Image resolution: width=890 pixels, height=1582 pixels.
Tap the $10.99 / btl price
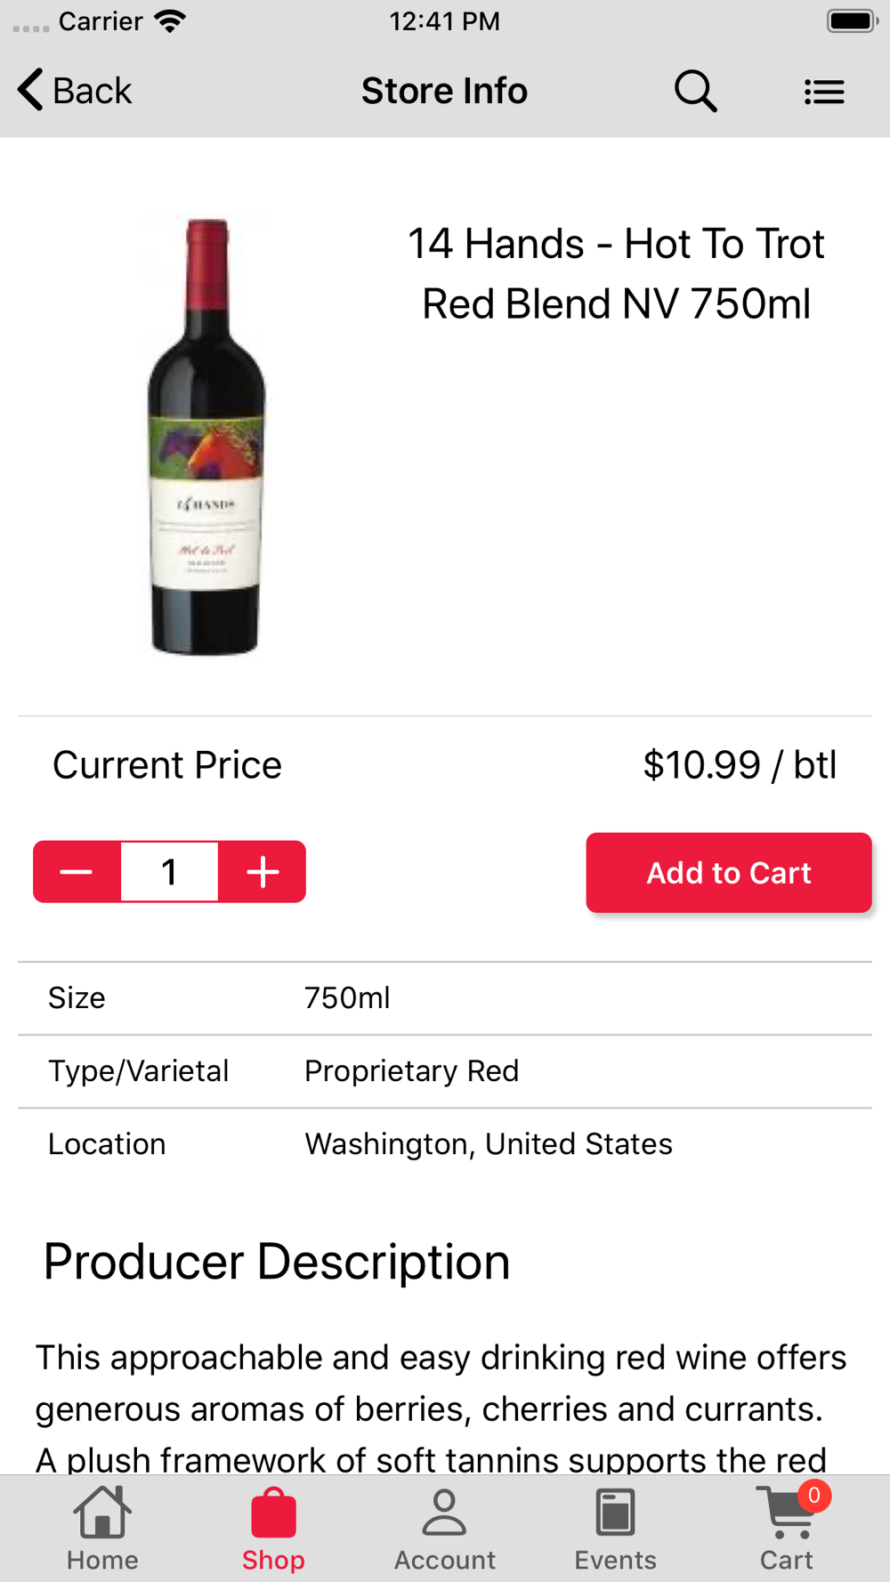point(740,765)
